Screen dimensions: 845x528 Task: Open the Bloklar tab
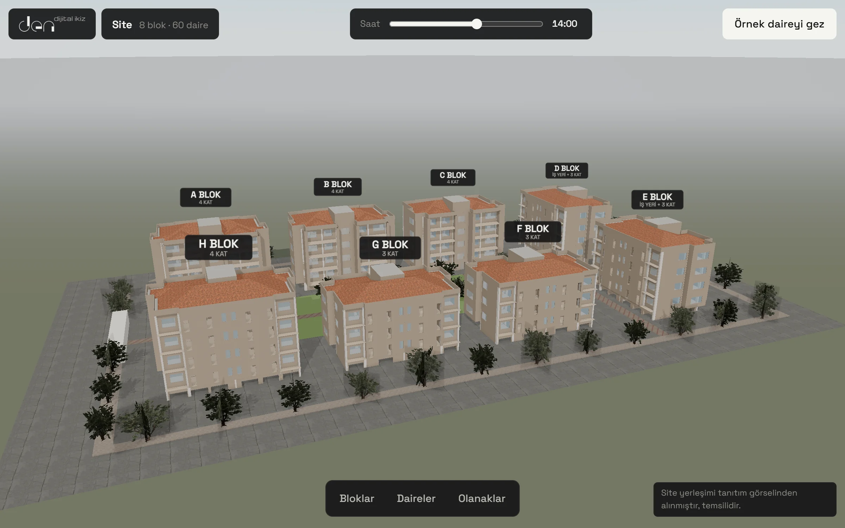point(357,498)
